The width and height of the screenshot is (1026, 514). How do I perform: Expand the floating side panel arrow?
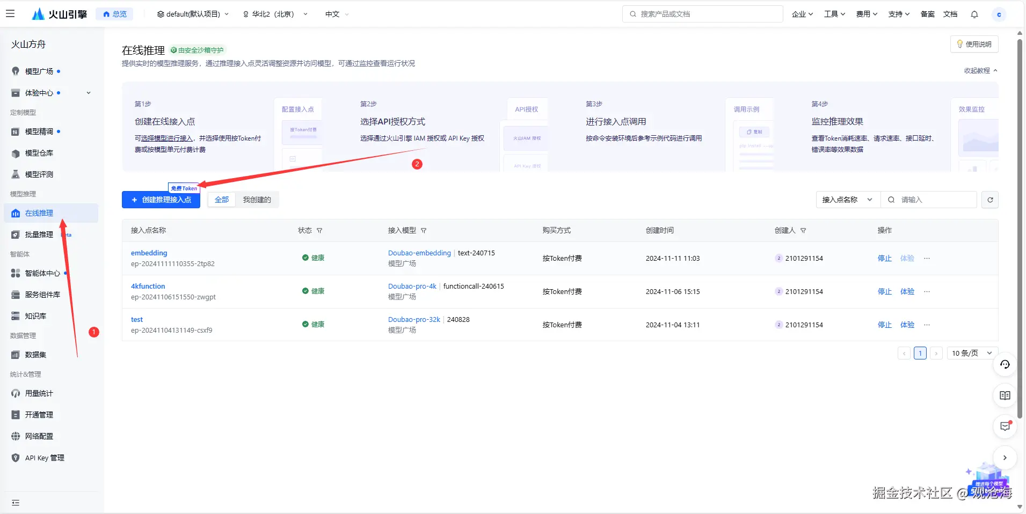(1005, 458)
